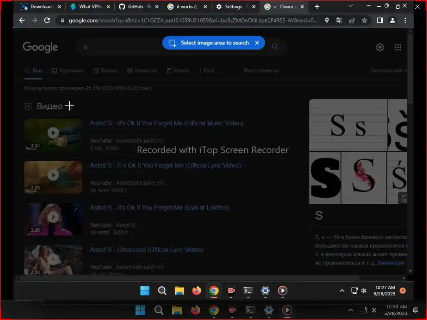Viewport: 427px width, 320px height.
Task: Open Firefox in the recorded taskbar
Action: [x=196, y=290]
